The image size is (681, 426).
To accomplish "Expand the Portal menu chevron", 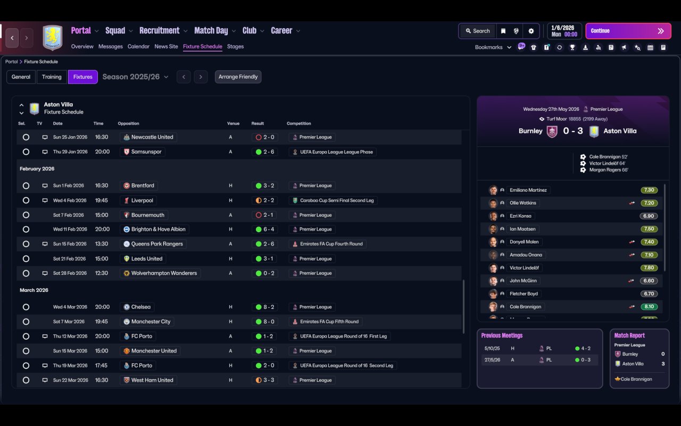I will (97, 31).
